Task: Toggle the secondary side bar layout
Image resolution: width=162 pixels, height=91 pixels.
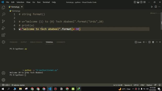Action: click(141, 2)
